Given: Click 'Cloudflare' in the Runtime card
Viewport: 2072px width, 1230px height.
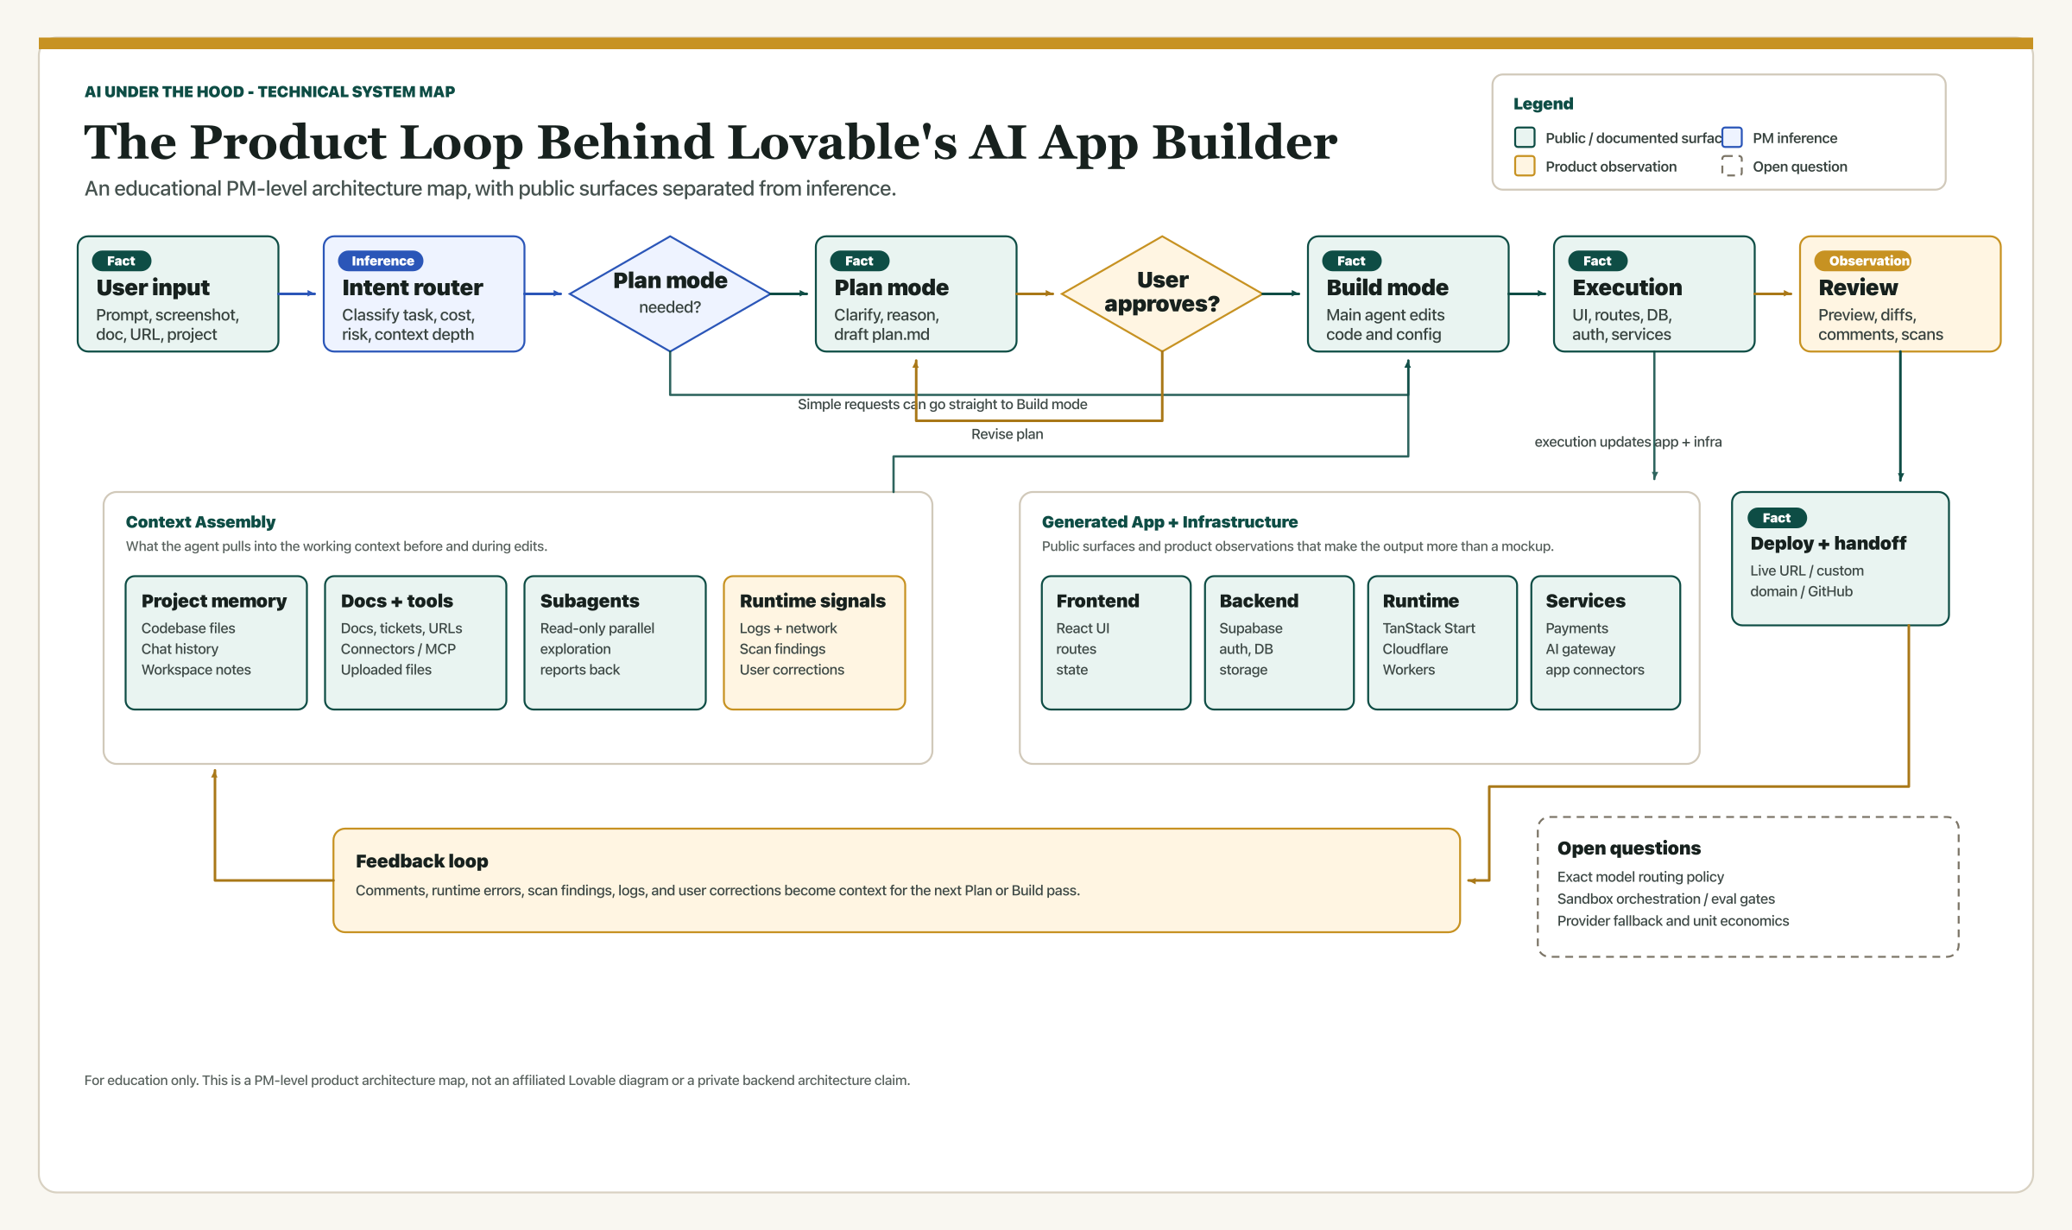Looking at the screenshot, I should pos(1415,649).
